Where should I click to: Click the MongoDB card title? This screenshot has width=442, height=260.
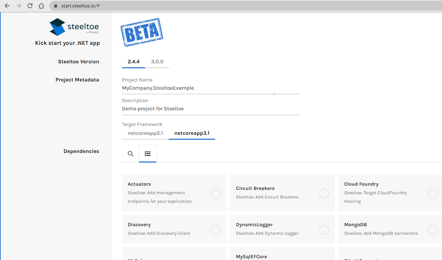coord(356,225)
